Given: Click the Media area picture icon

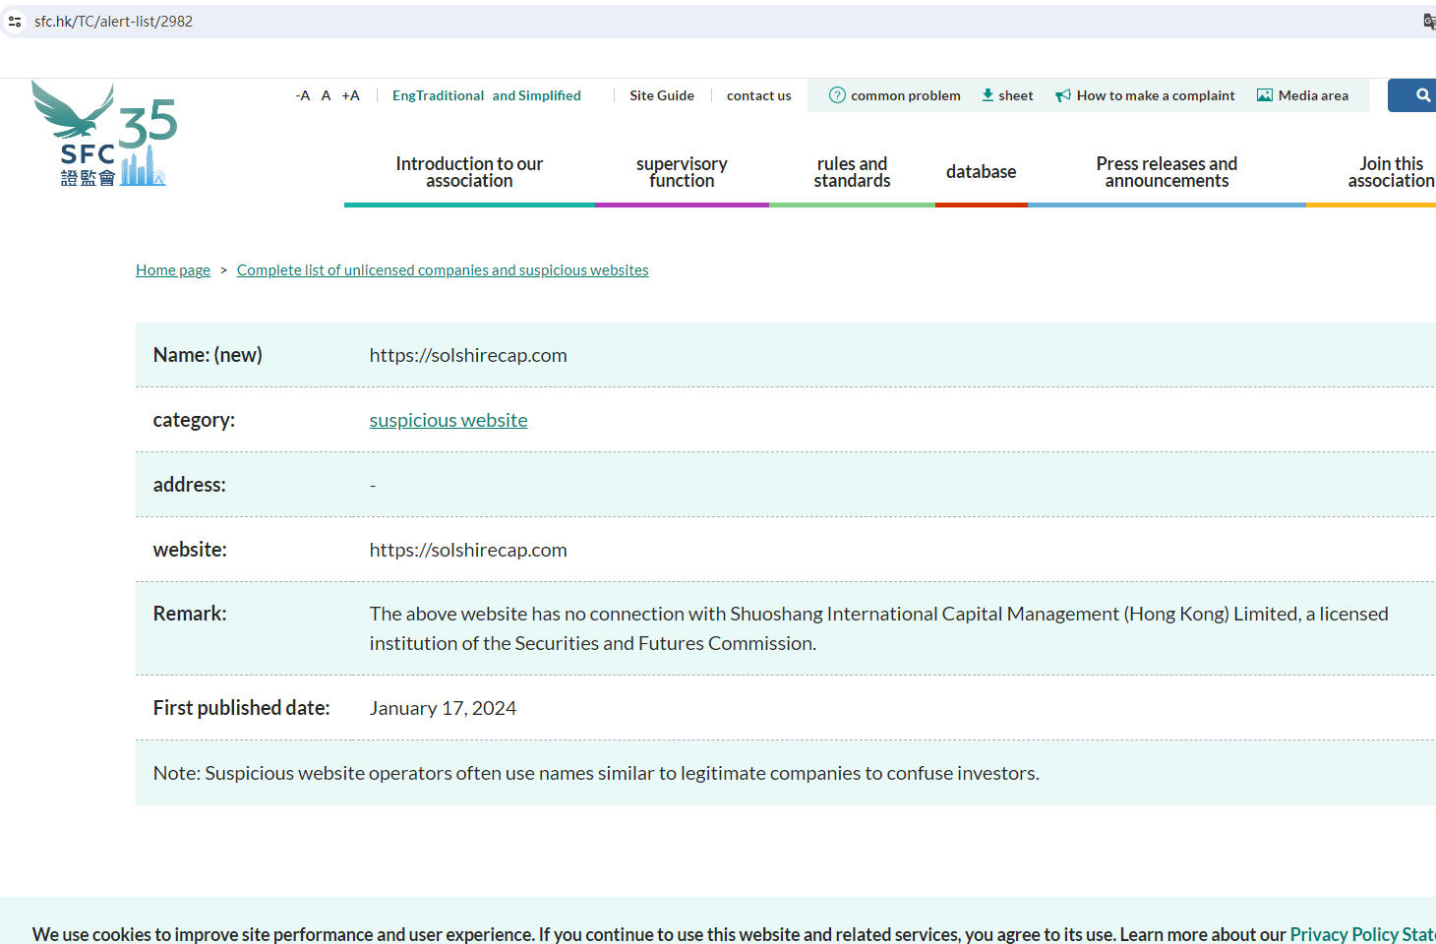Looking at the screenshot, I should 1265,95.
